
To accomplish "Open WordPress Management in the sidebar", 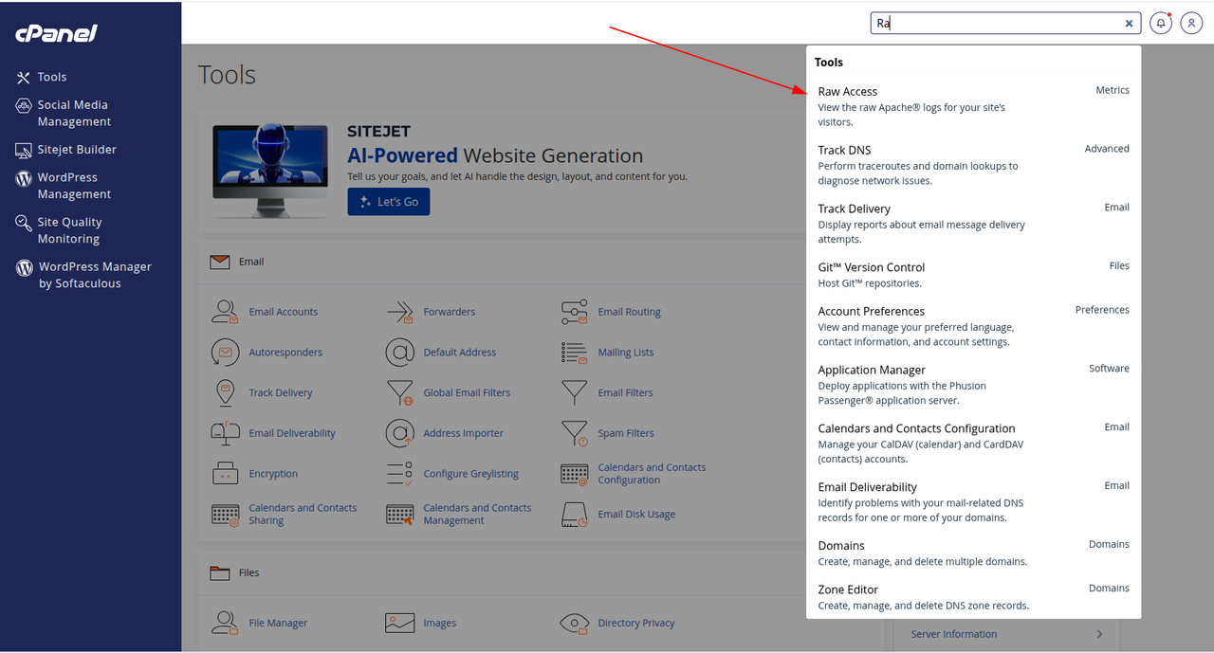I will tap(64, 185).
